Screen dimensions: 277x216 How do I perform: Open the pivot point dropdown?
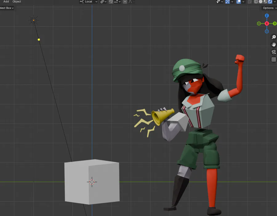click(x=103, y=2)
